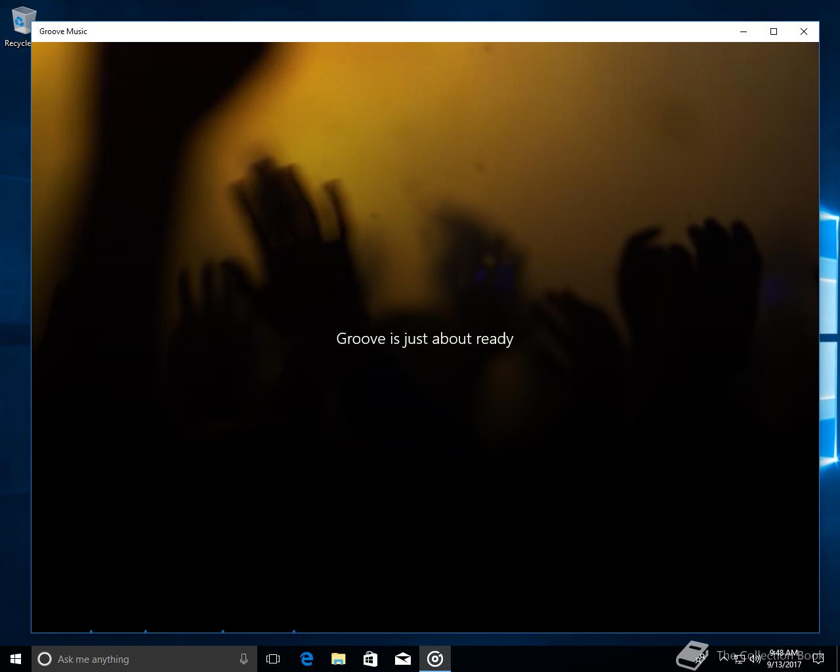Open the Action Center notifications icon
This screenshot has height=672, width=840.
pos(818,659)
